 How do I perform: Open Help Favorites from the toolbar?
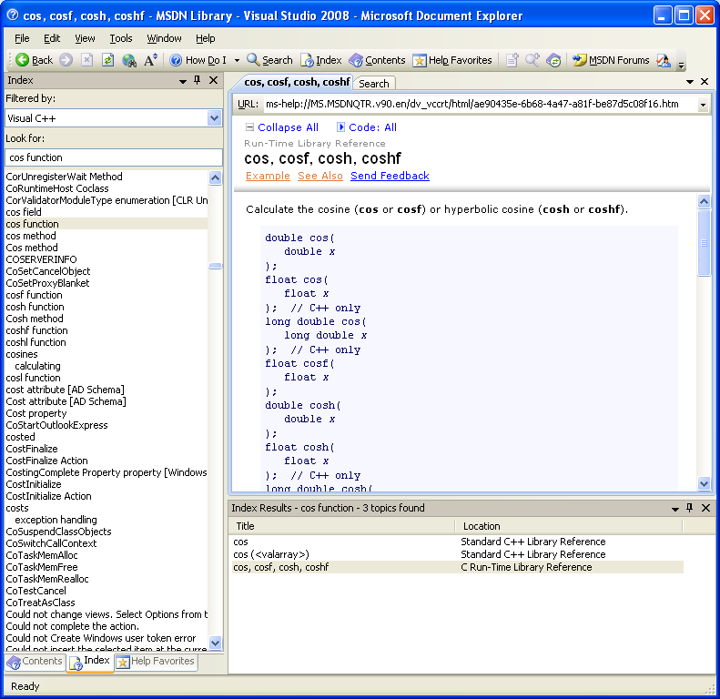452,60
